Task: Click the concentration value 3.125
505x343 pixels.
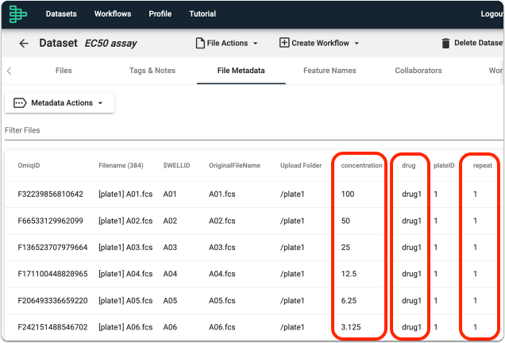Action: point(351,327)
